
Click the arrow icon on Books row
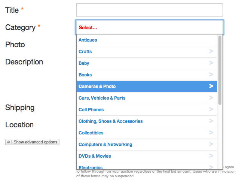click(211, 75)
